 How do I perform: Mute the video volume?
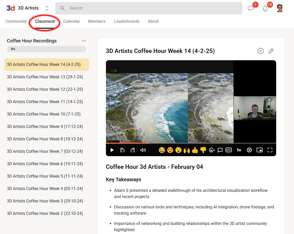click(x=143, y=150)
